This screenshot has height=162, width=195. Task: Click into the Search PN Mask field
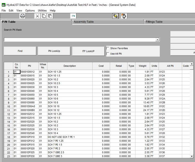(x=80, y=40)
